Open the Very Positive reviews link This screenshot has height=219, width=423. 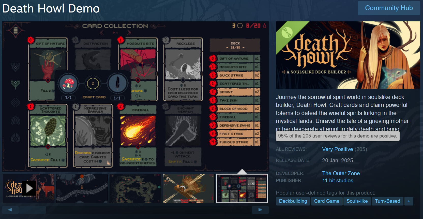(x=338, y=149)
